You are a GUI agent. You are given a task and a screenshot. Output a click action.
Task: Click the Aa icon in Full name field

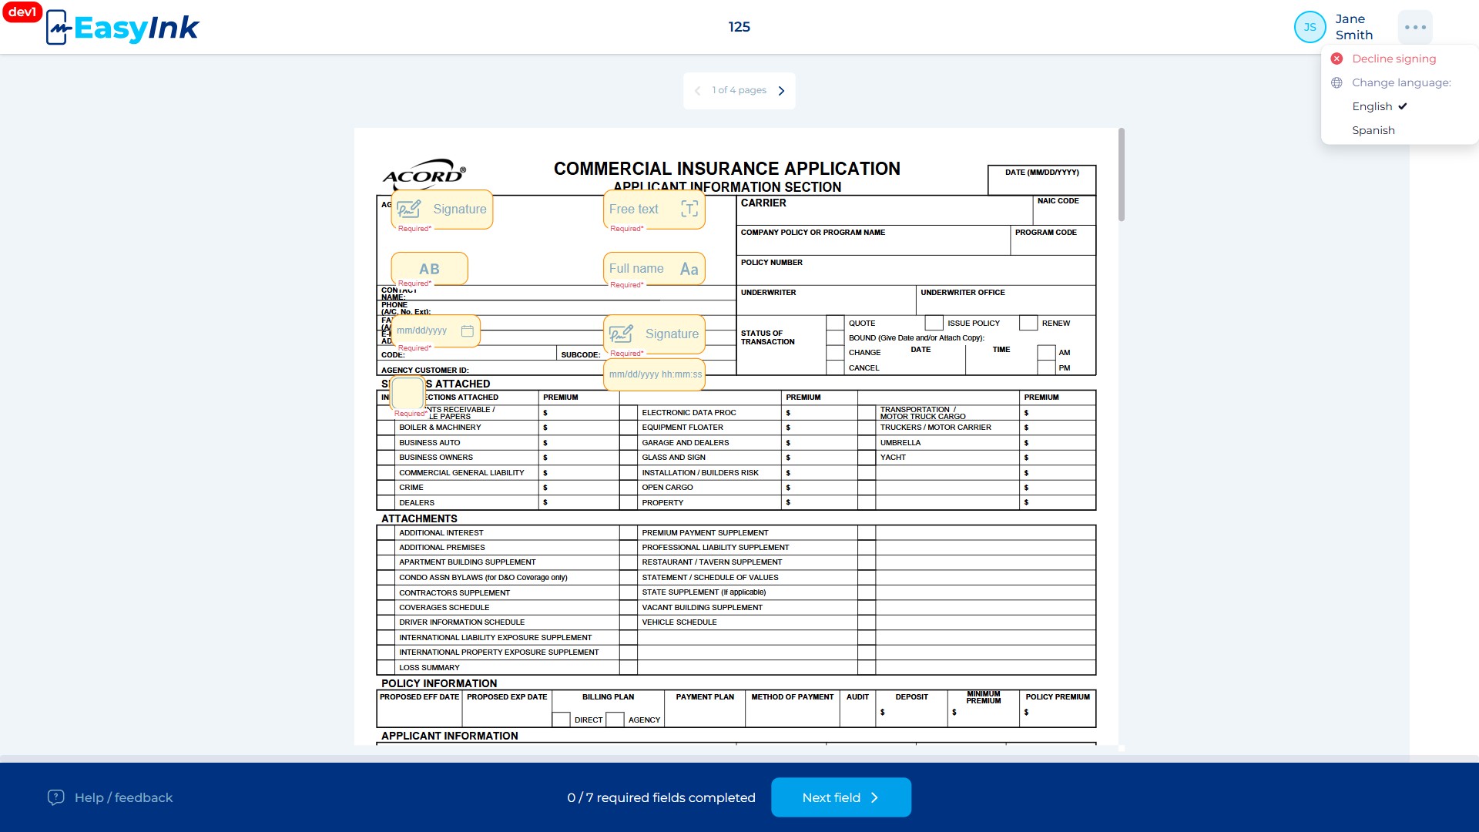pos(689,269)
